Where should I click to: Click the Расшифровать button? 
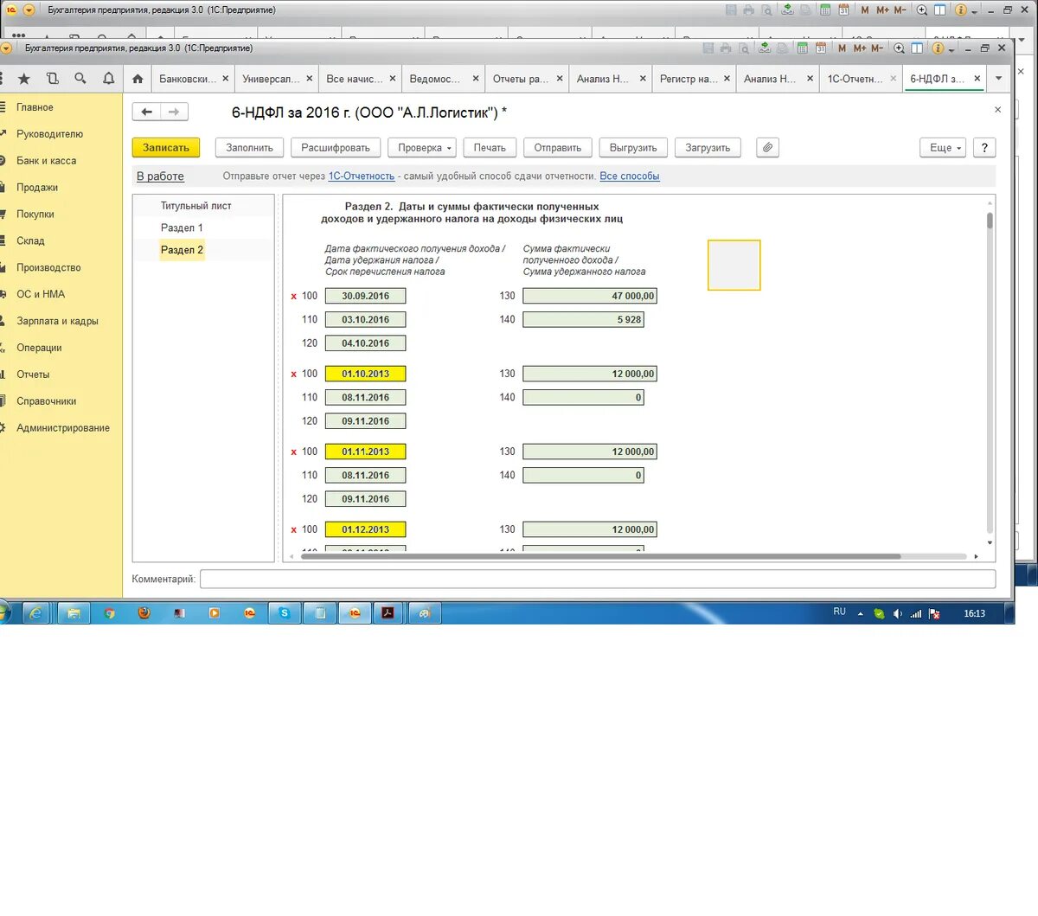[336, 148]
